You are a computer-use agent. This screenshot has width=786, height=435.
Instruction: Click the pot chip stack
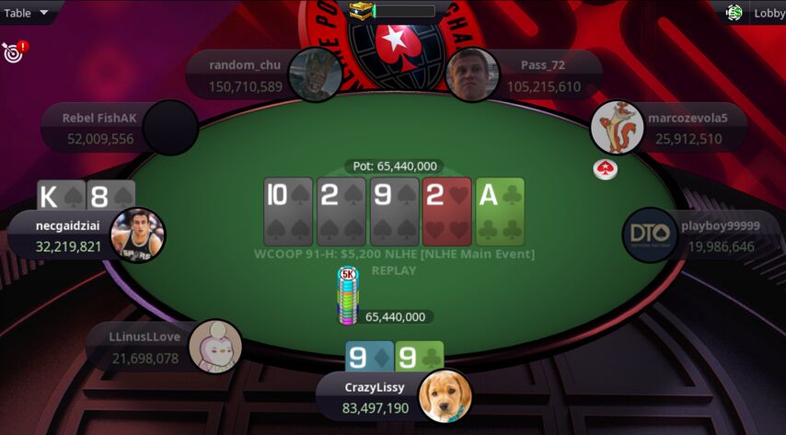click(347, 296)
